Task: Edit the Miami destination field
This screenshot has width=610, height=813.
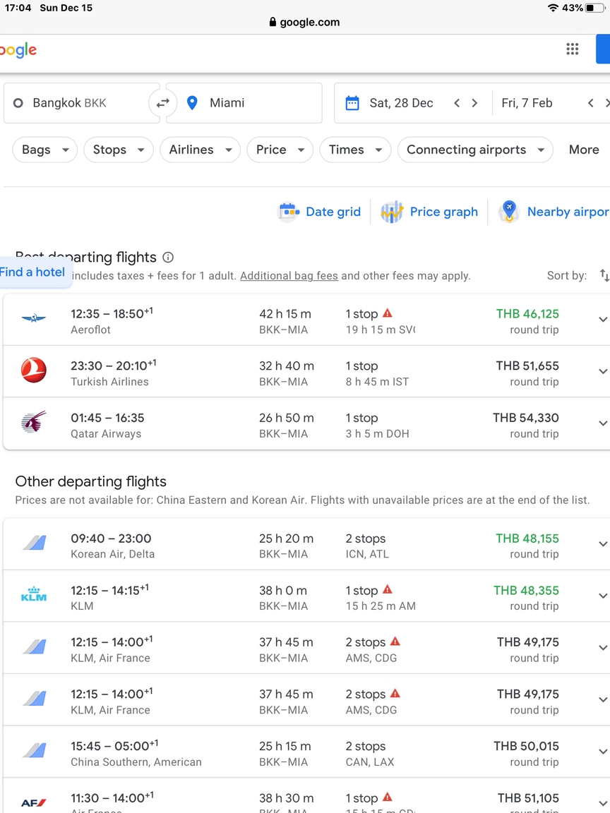Action: (x=244, y=103)
